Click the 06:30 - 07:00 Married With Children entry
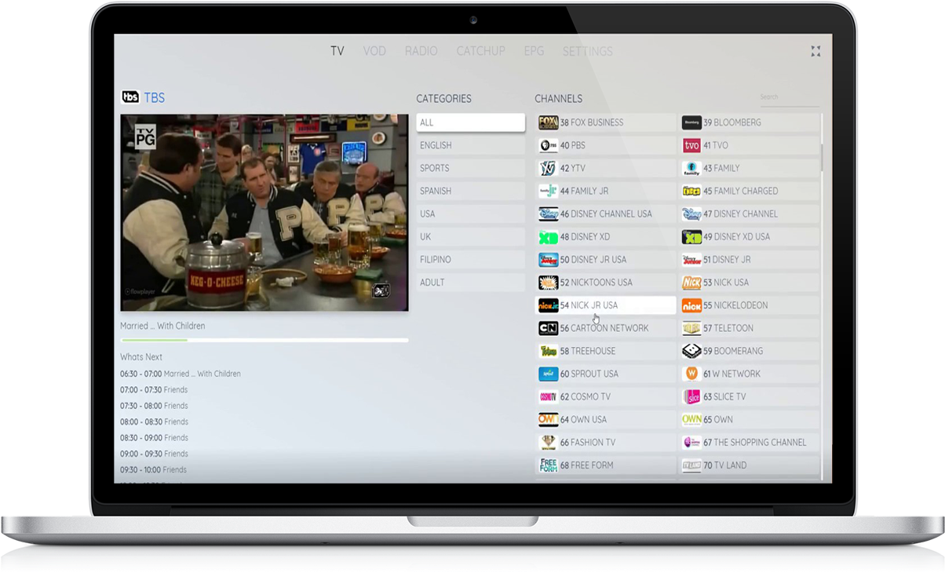The width and height of the screenshot is (945, 573). click(181, 374)
